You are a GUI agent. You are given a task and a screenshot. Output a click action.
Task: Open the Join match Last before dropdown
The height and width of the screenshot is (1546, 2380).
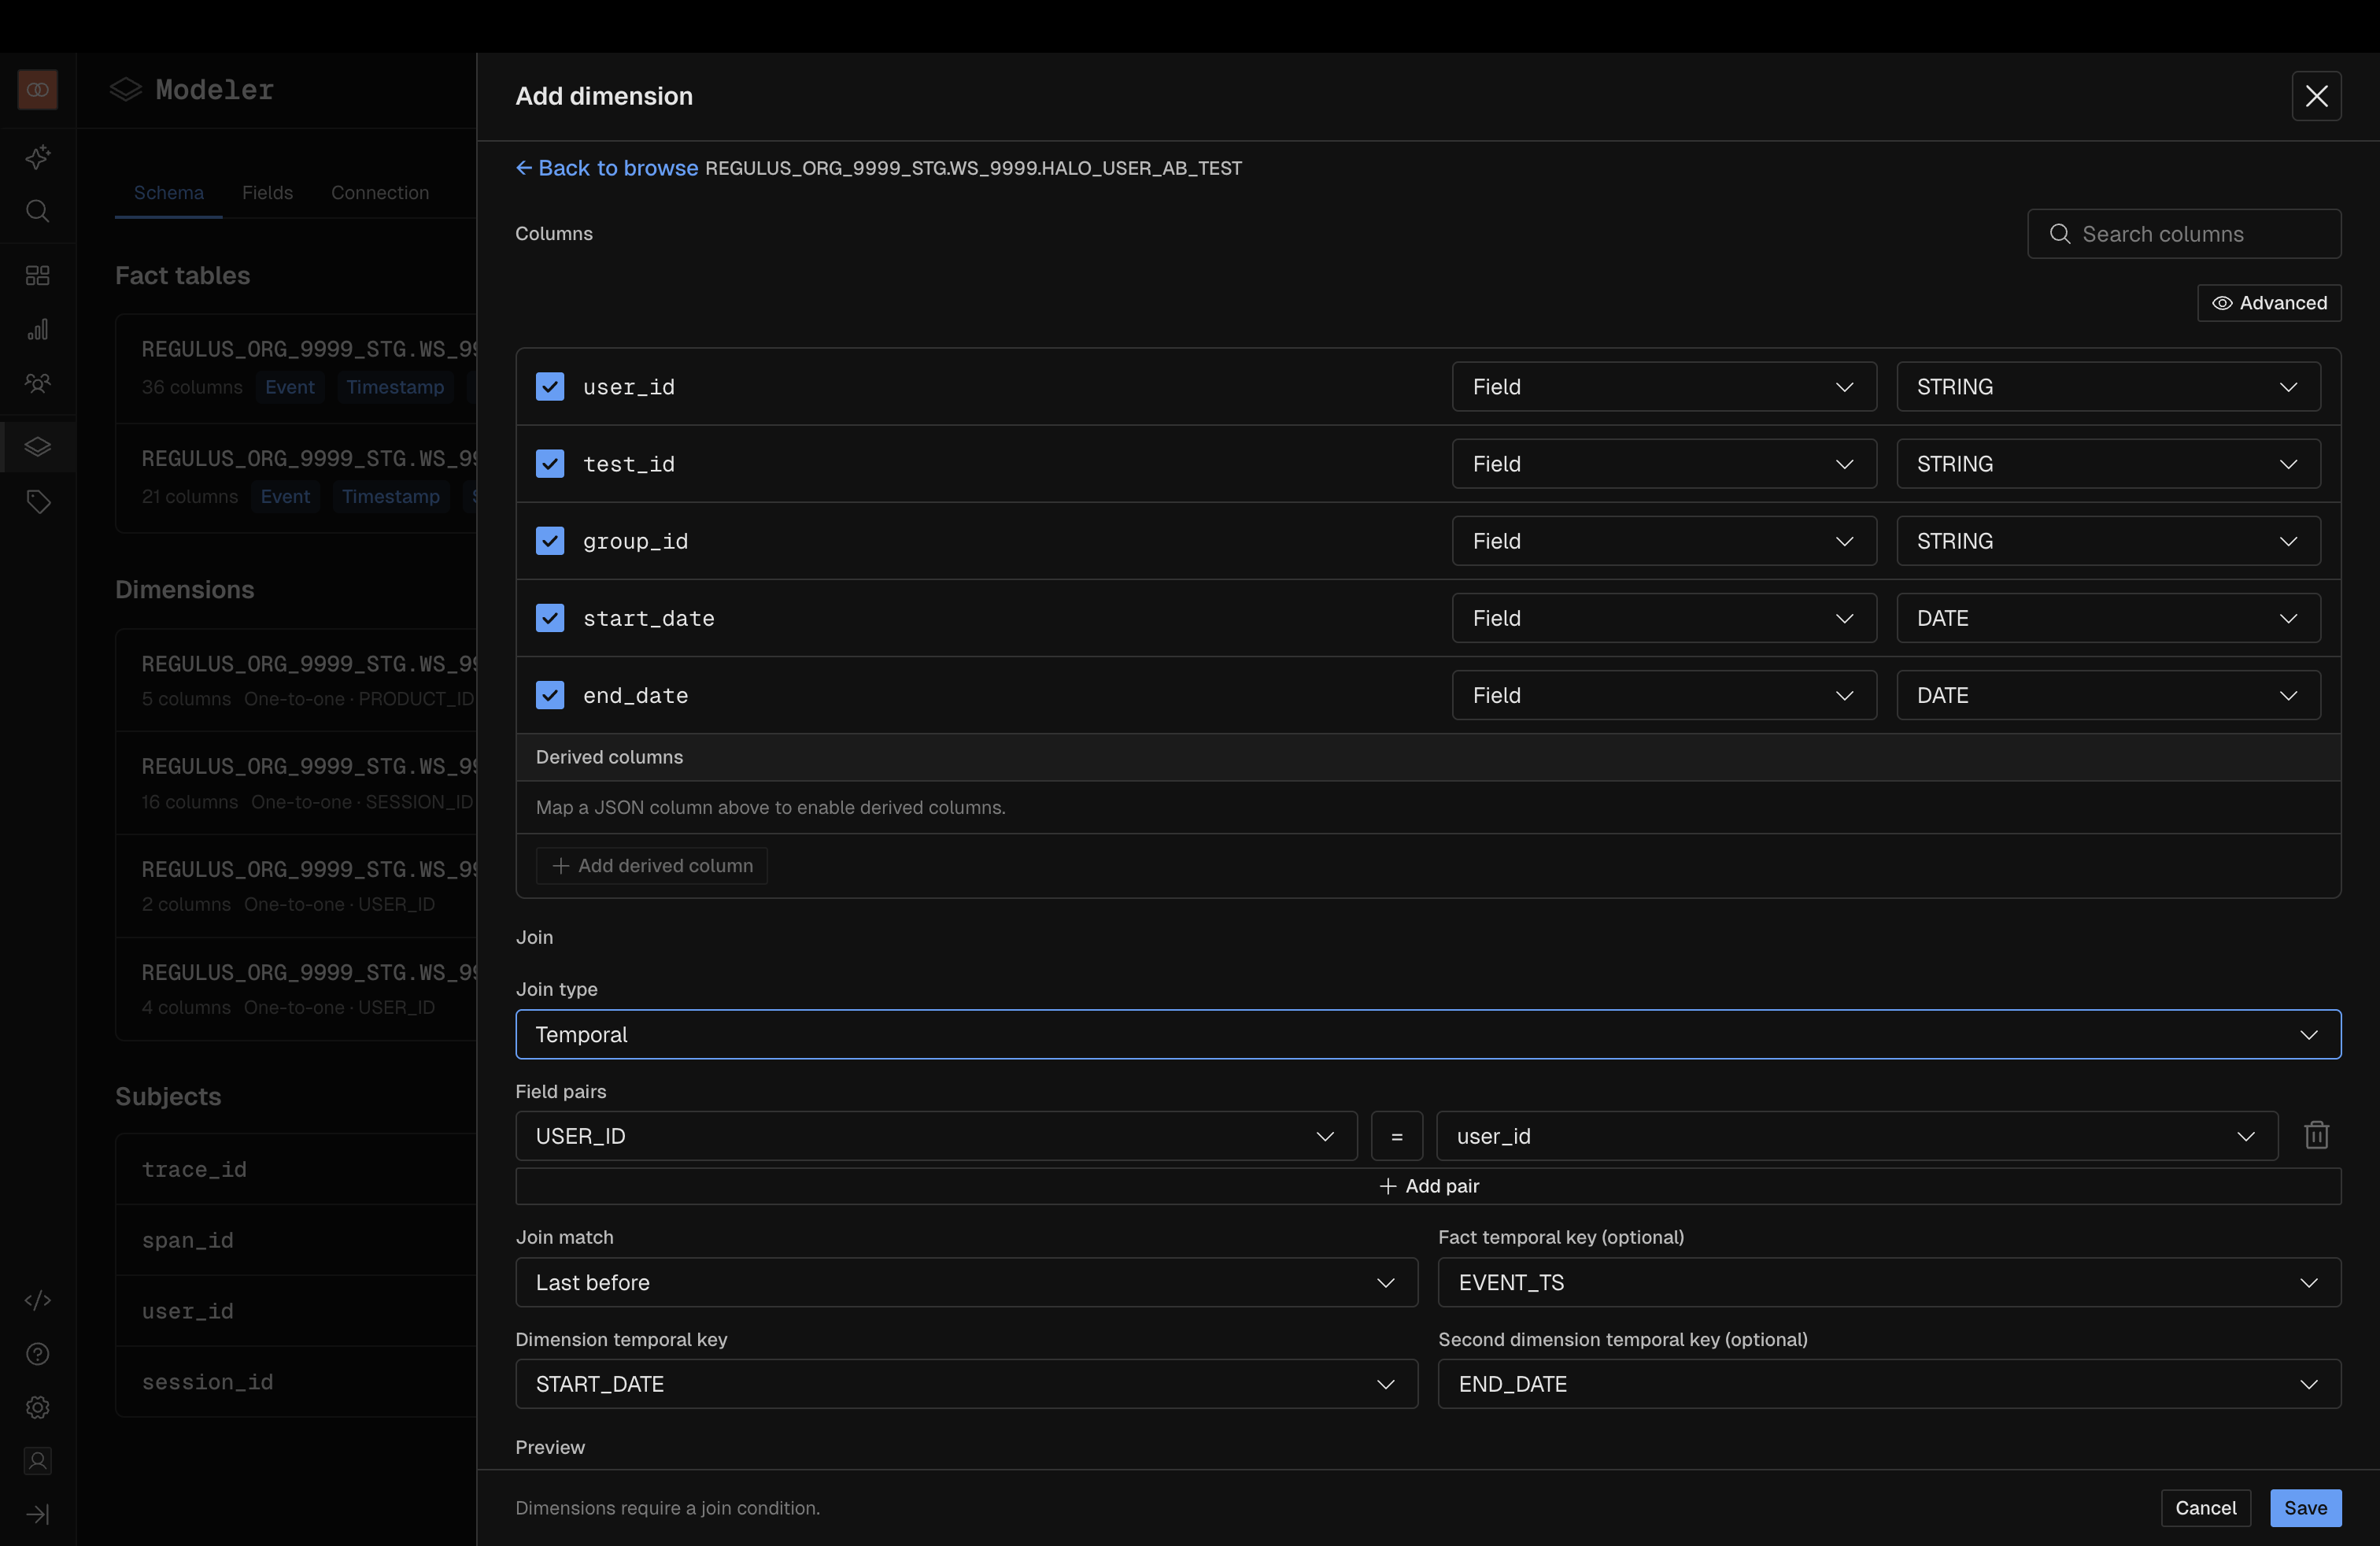pos(966,1282)
